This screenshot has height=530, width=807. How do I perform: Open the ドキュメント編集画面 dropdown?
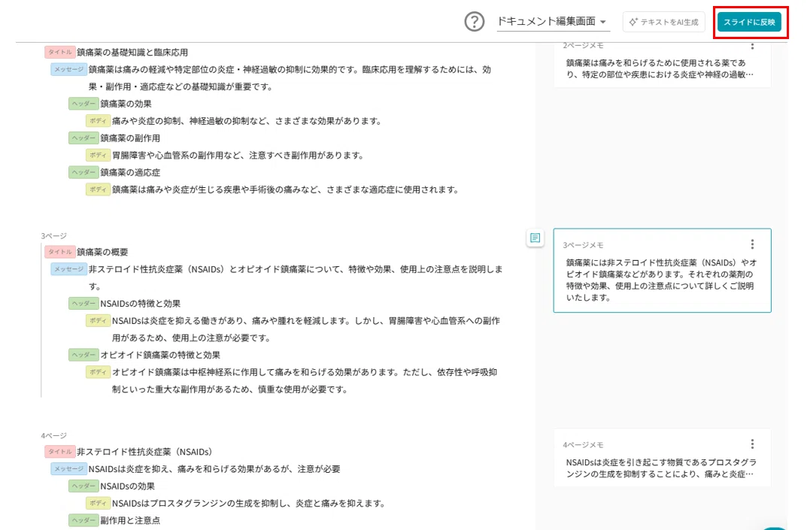pyautogui.click(x=553, y=22)
